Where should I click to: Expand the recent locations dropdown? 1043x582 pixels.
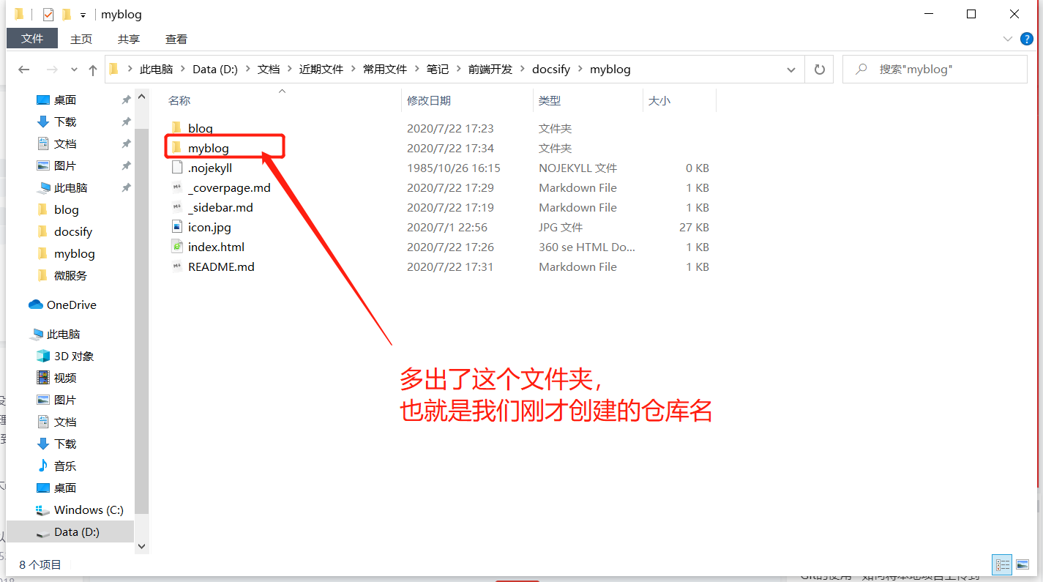click(x=74, y=70)
